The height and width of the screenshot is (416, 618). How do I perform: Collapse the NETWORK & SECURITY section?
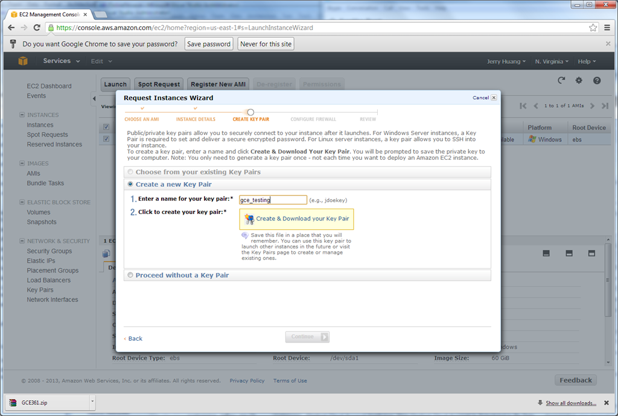coord(22,241)
